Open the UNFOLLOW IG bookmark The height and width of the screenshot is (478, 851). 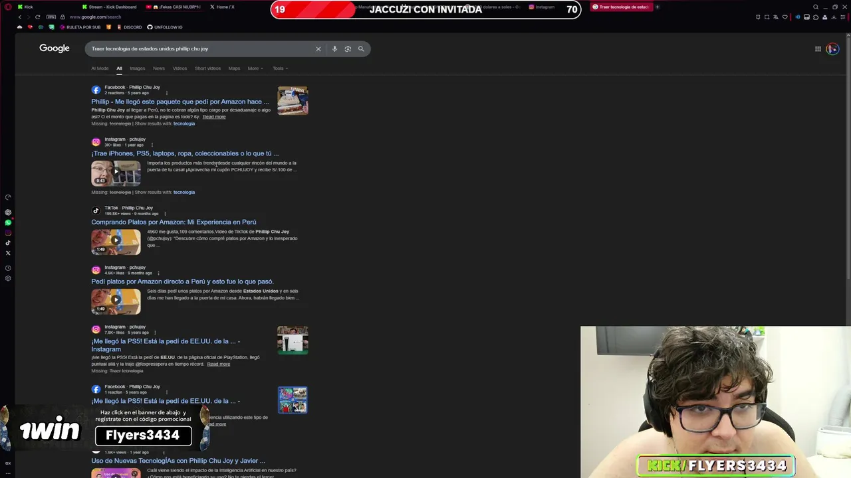(165, 27)
